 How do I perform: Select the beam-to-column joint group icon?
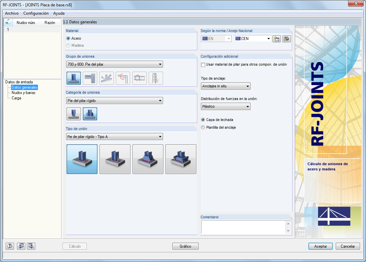point(90,78)
